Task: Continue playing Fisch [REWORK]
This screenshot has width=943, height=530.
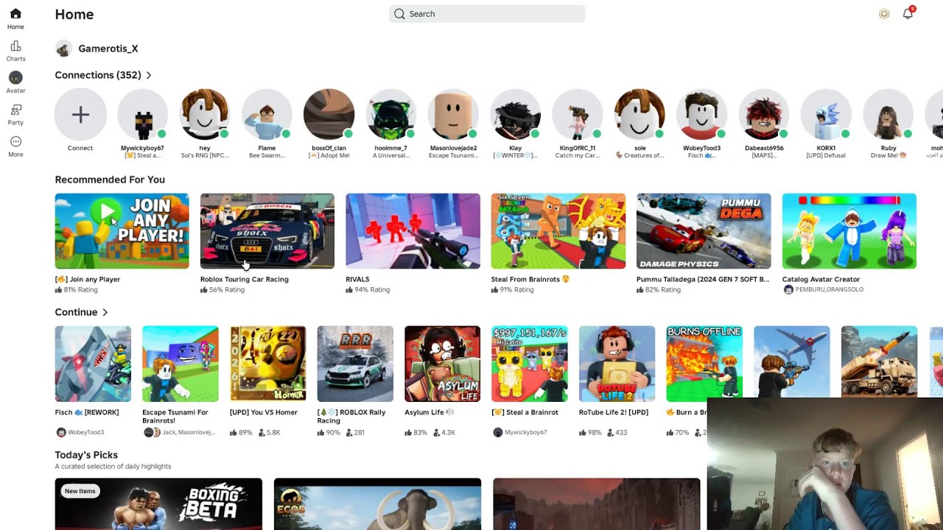Action: click(93, 364)
